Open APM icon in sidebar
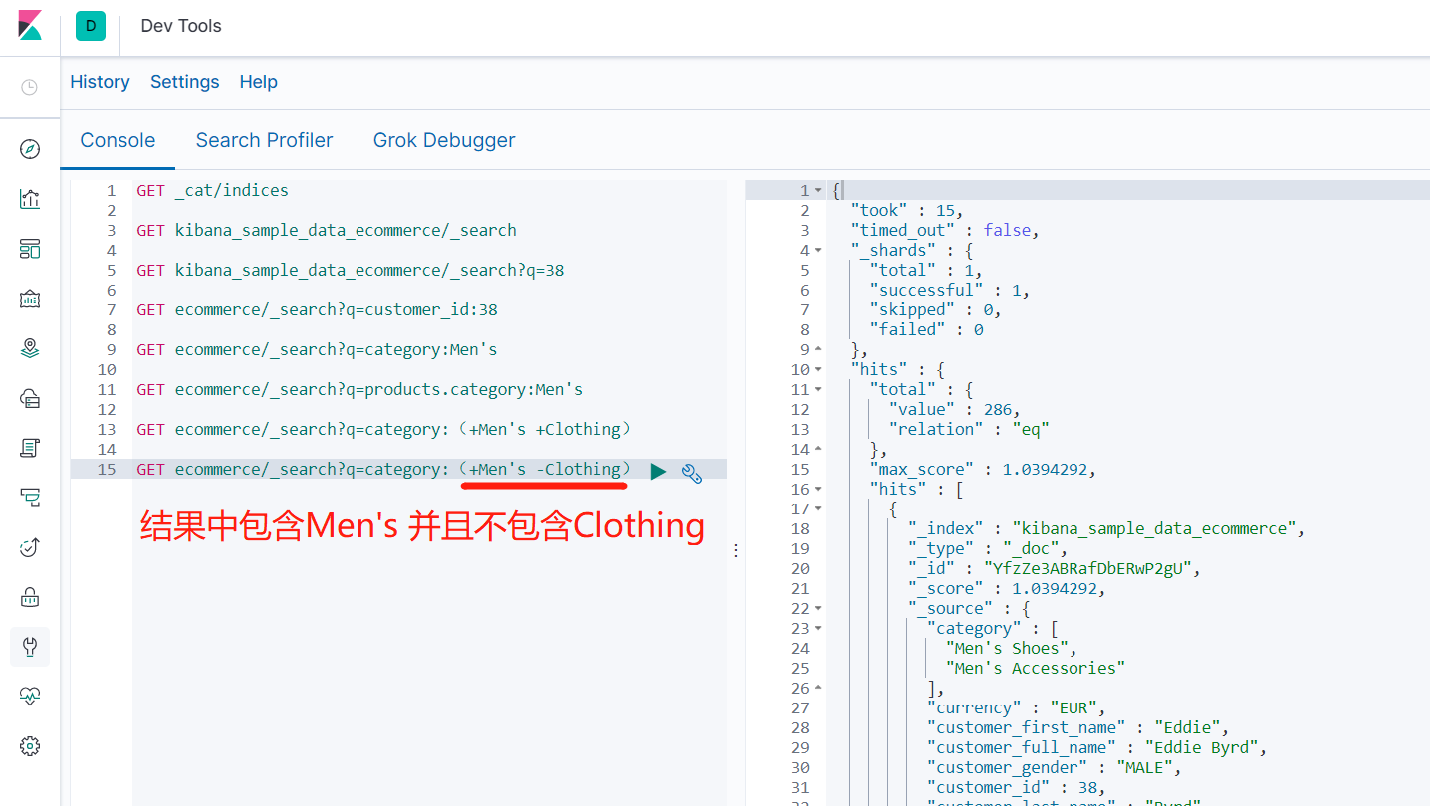Viewport: 1430px width, 806px height. pyautogui.click(x=30, y=498)
